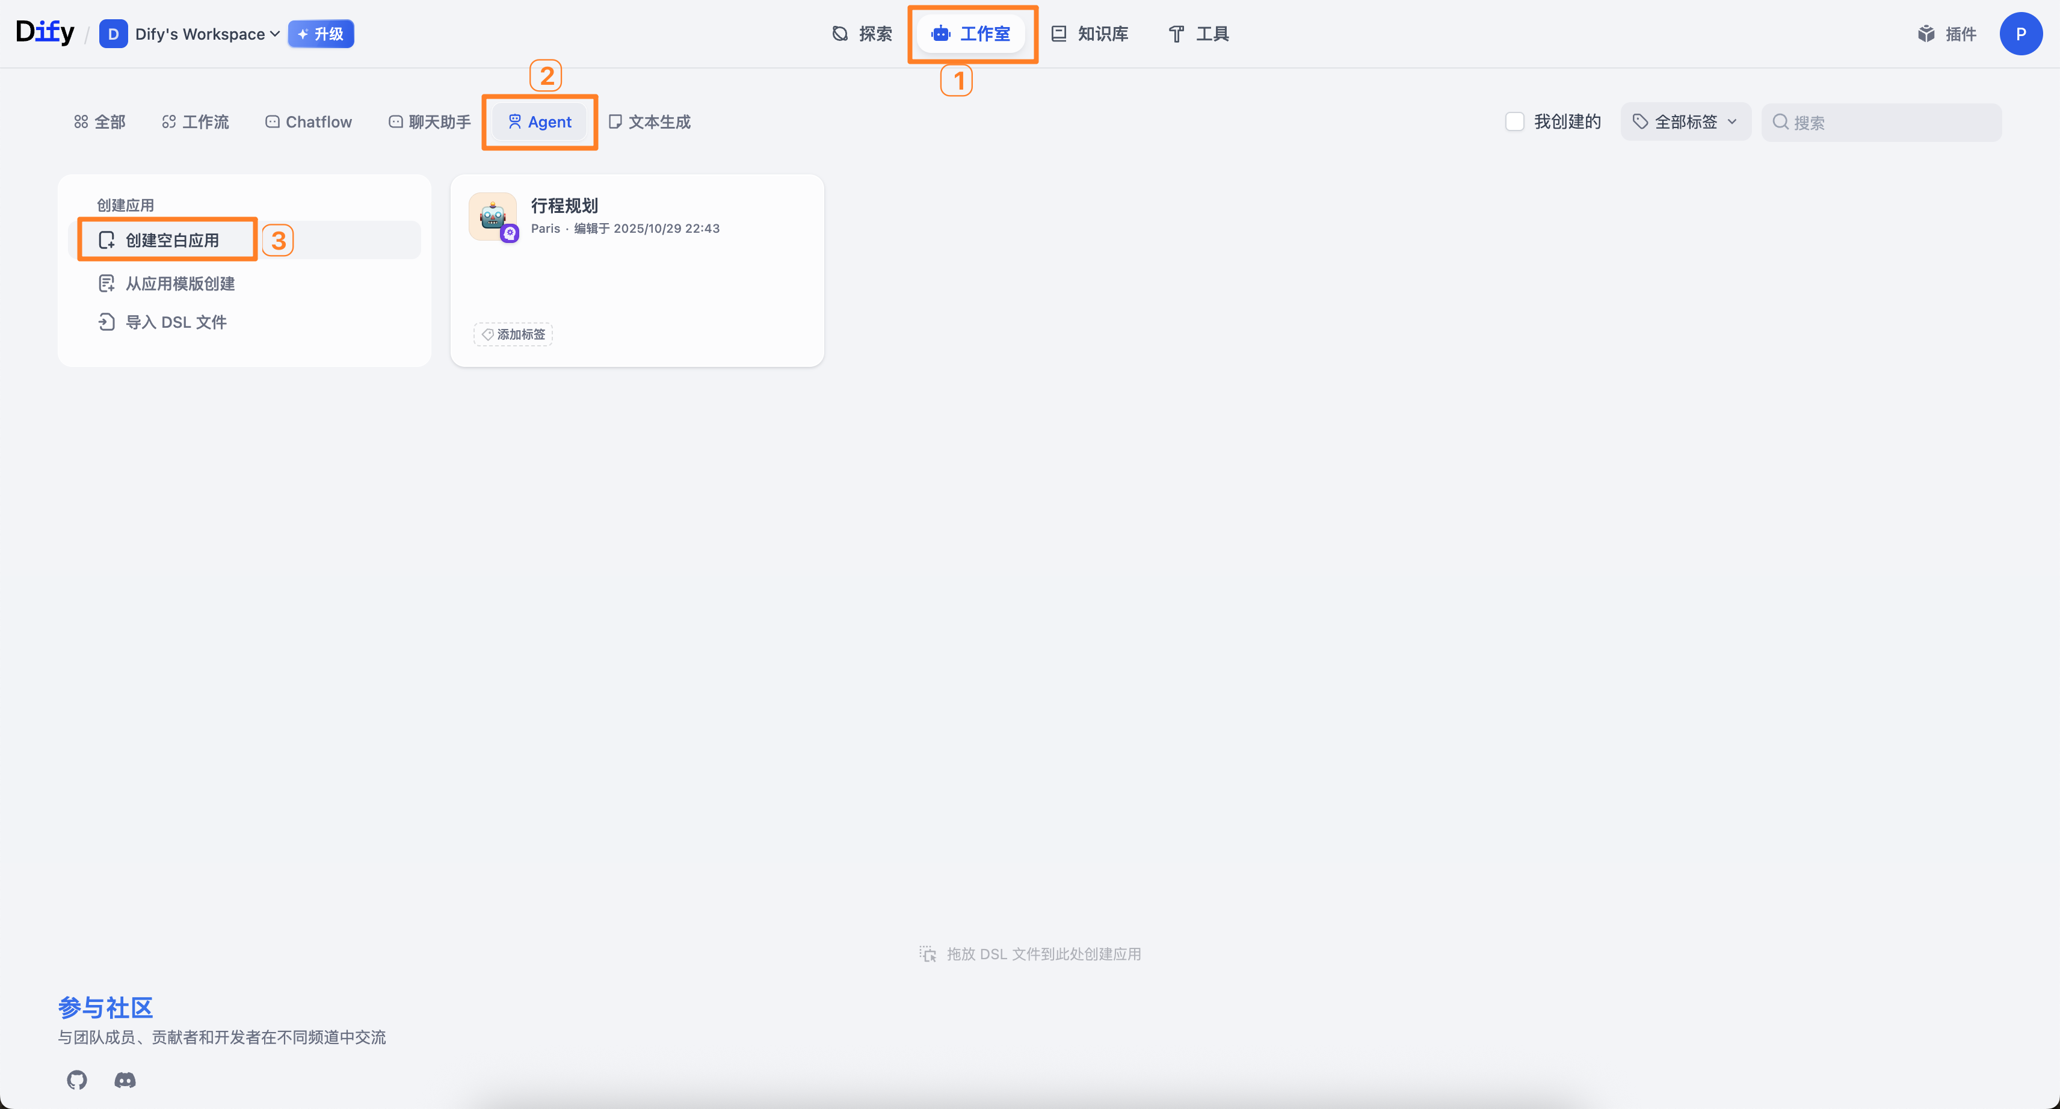Click the Dify logo
This screenshot has height=1109, width=2060.
click(x=45, y=33)
